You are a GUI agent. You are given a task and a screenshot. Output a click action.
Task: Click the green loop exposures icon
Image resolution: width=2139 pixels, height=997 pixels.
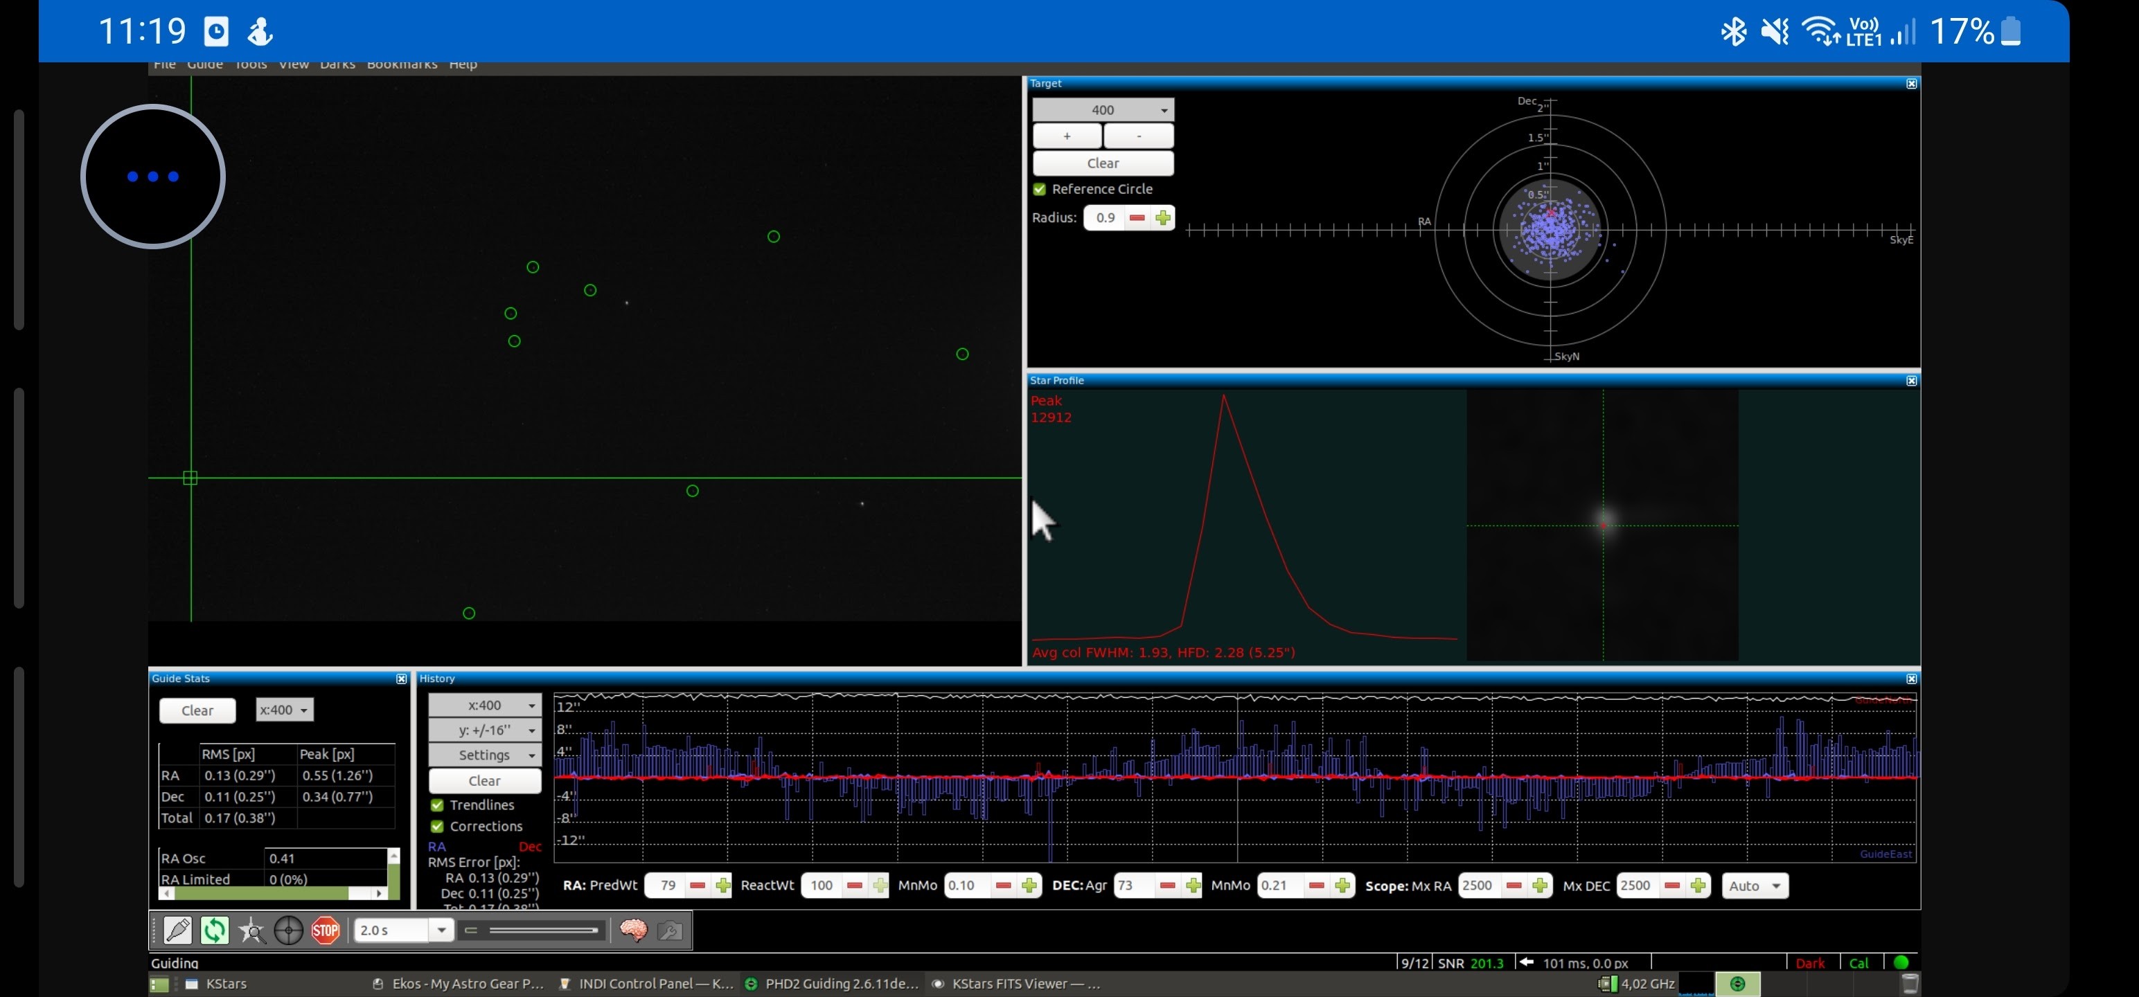point(214,931)
